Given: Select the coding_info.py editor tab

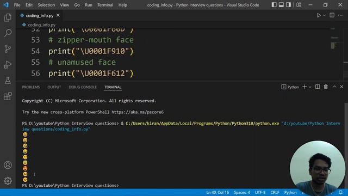Looking at the screenshot, I should coord(40,16).
